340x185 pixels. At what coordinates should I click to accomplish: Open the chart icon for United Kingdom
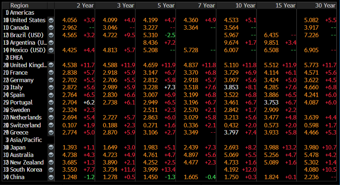[x=51, y=65]
